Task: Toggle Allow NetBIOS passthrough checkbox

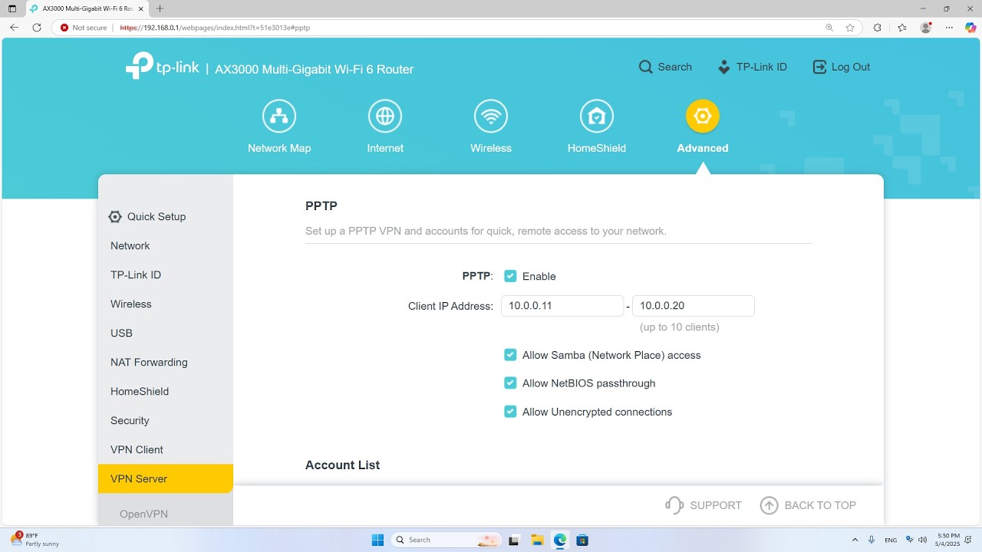Action: 510,383
